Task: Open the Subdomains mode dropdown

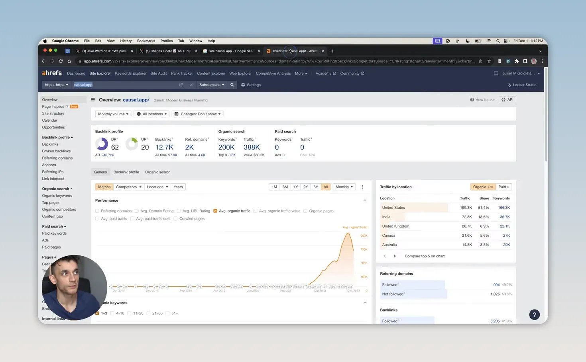Action: tap(212, 85)
